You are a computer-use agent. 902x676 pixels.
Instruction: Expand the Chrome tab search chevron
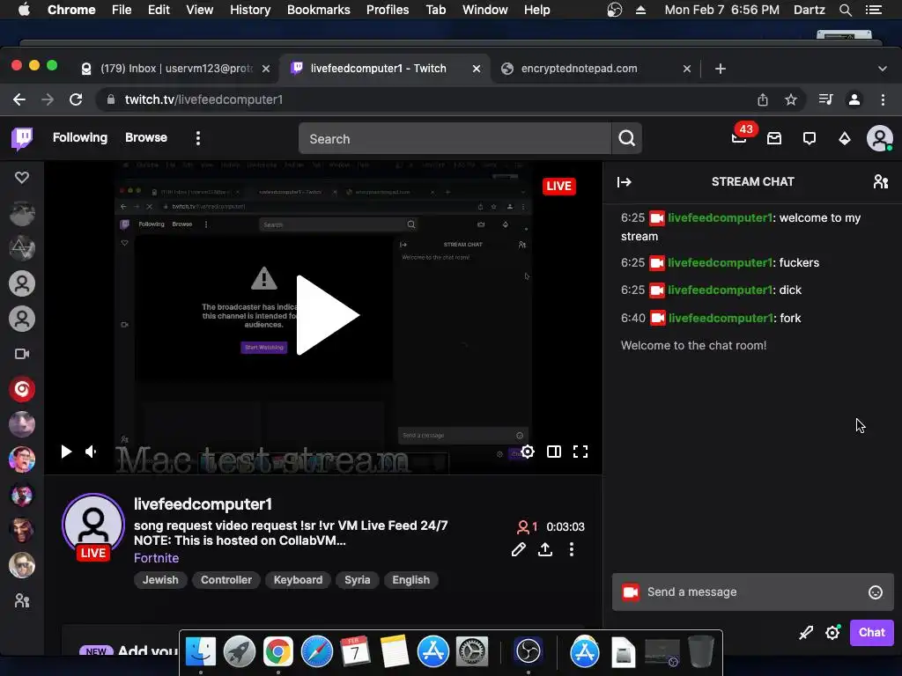[x=883, y=69]
